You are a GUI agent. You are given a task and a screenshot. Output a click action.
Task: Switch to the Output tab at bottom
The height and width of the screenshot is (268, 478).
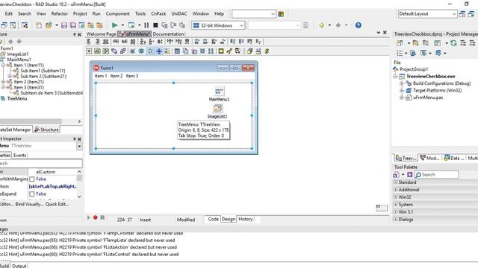click(19, 266)
